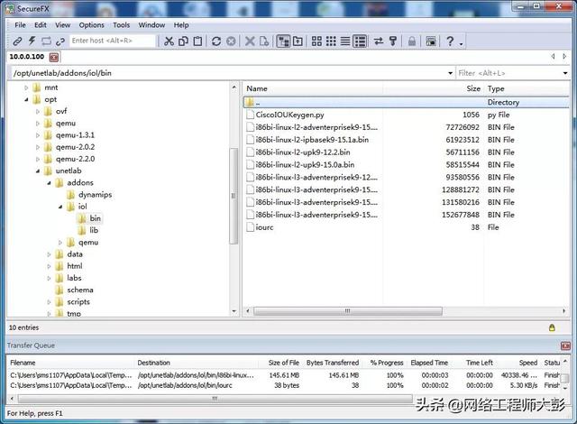The height and width of the screenshot is (424, 577).
Task: Select the 10.0.0.100 session tab
Action: click(x=27, y=57)
